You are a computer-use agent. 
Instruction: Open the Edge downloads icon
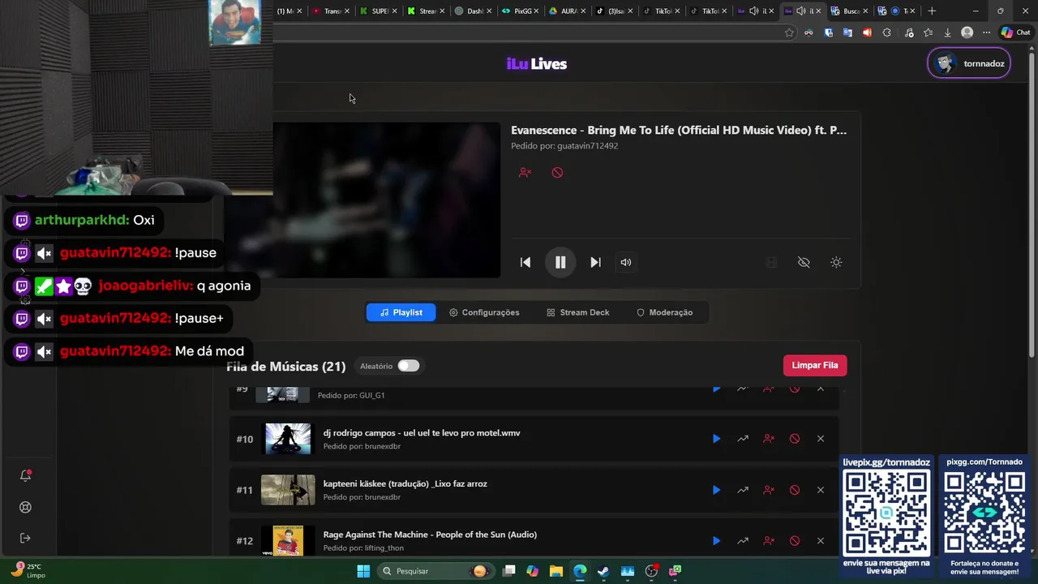(947, 32)
